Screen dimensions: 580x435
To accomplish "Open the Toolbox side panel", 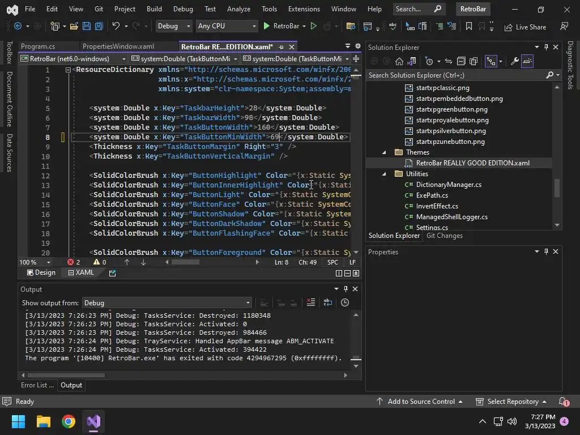I will 10,53.
